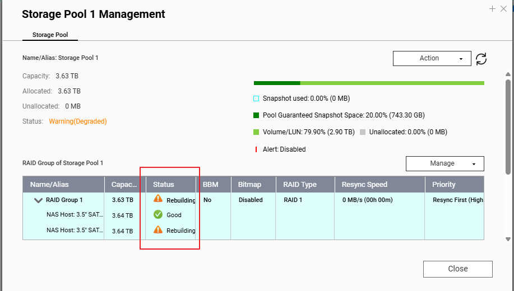The height and width of the screenshot is (291, 514).
Task: Click the refresh icon beside Action
Action: (x=481, y=59)
